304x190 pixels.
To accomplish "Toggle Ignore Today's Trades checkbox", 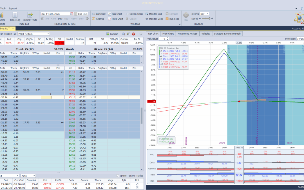I will (x=118, y=176).
